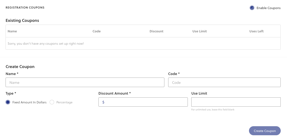Select the Fixed Amount In Dollars radio button
This screenshot has height=138, width=287.
[8, 102]
